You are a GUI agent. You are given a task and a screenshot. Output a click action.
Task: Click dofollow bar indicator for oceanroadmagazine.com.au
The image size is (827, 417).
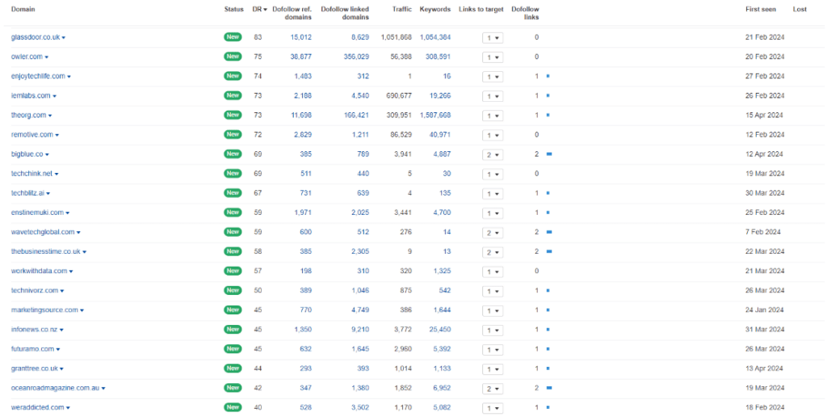point(549,388)
